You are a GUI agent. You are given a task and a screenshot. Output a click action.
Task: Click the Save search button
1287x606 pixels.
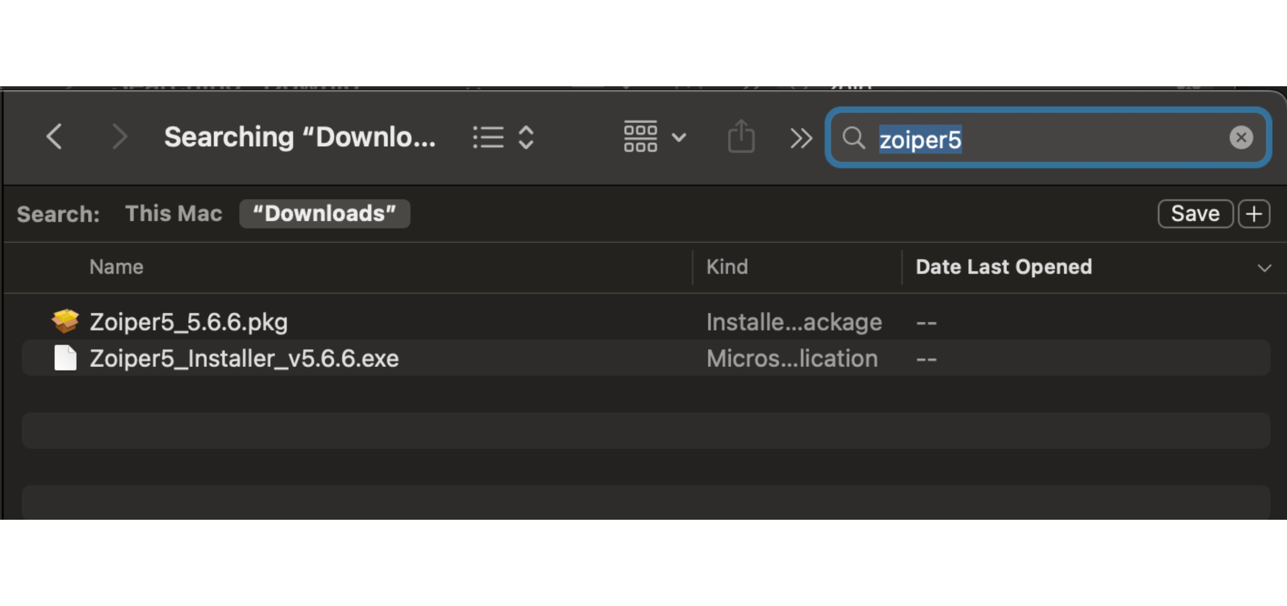tap(1195, 214)
